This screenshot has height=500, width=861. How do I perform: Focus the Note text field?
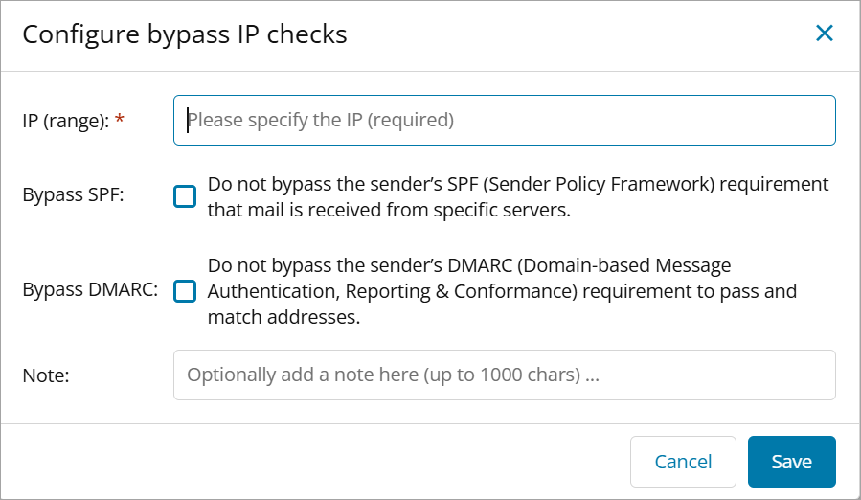(x=504, y=375)
